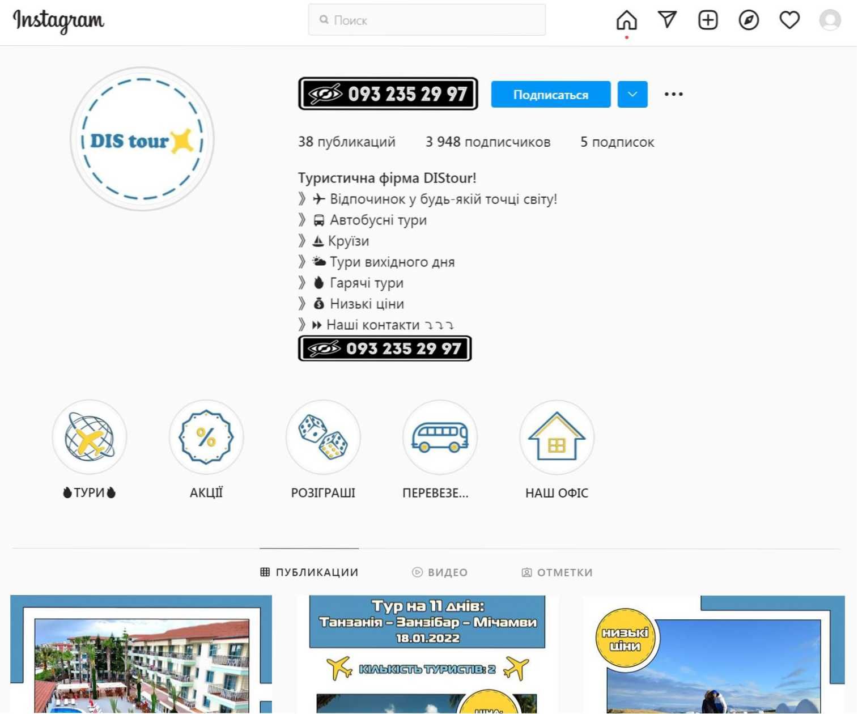Click the Тури вихідного дня line
Screen dimensions: 858x714
pyautogui.click(x=376, y=262)
